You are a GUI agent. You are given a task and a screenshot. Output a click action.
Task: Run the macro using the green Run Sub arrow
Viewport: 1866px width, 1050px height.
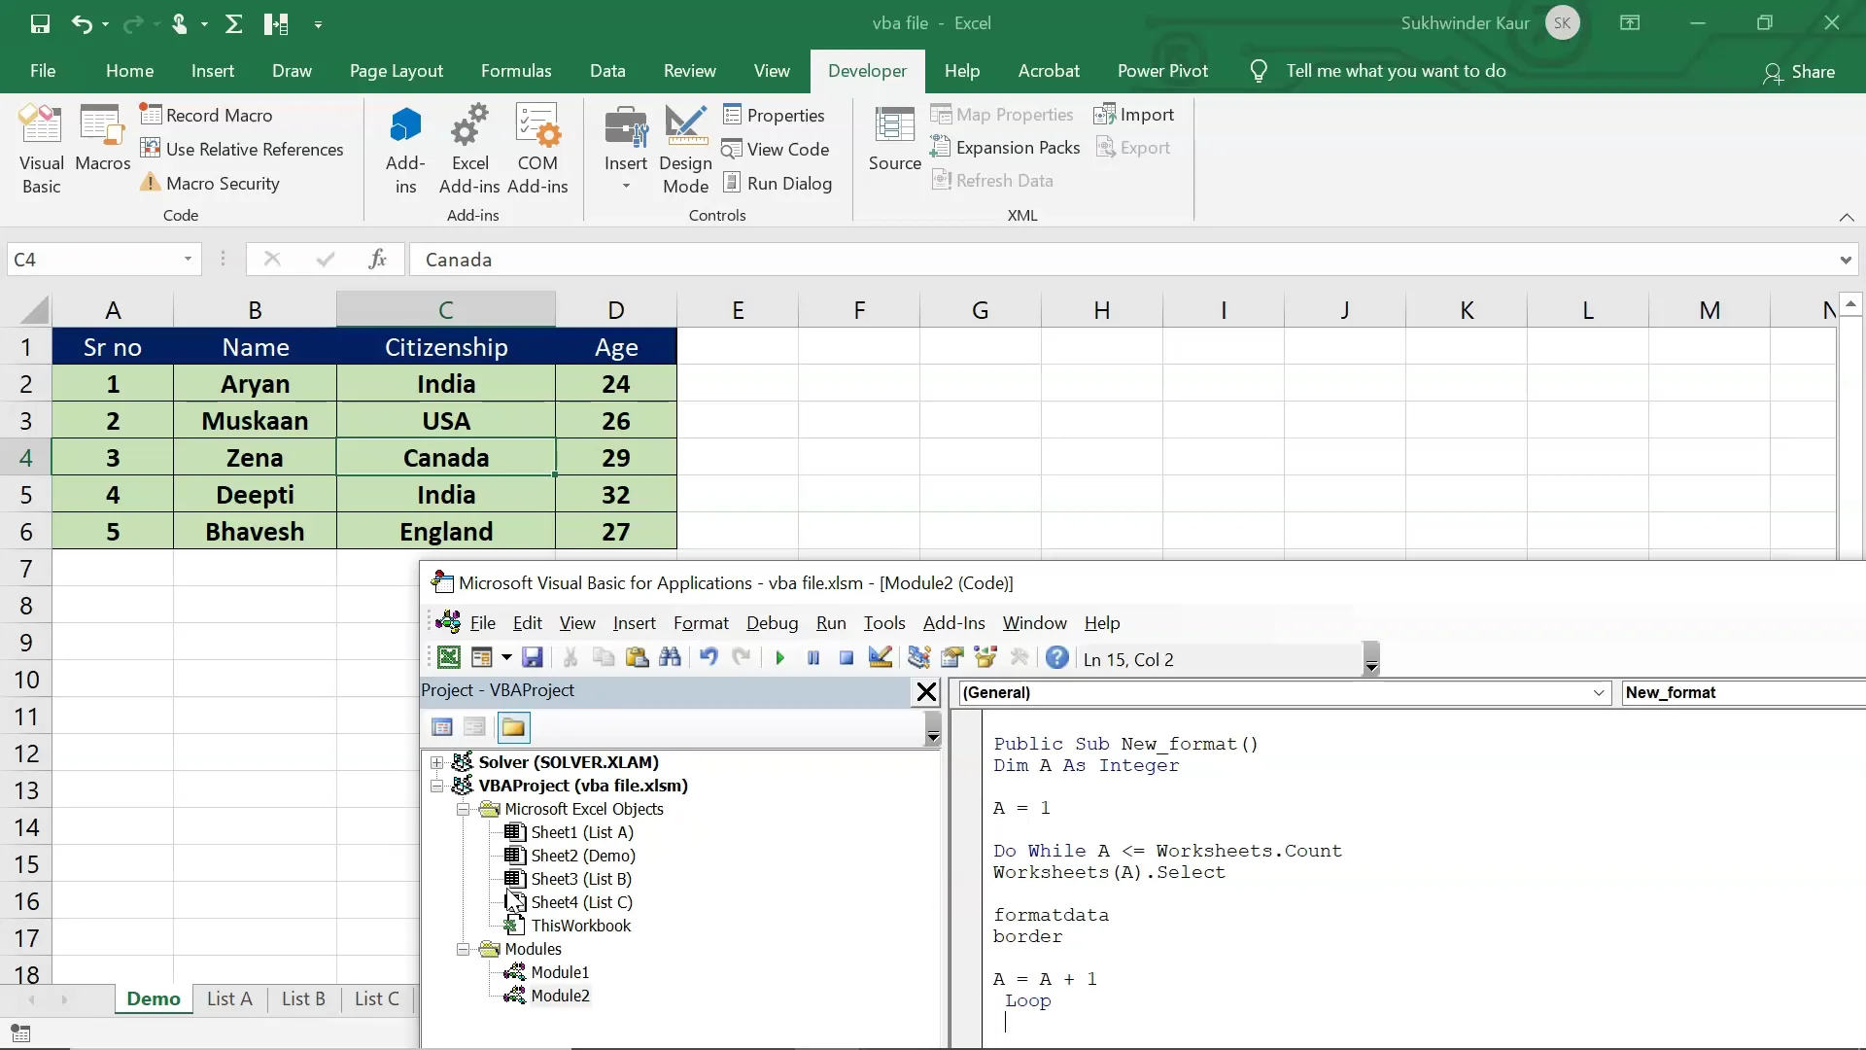click(x=780, y=658)
